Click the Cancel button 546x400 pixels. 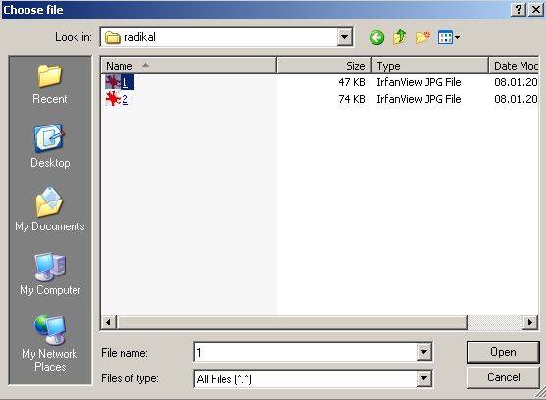tap(503, 377)
